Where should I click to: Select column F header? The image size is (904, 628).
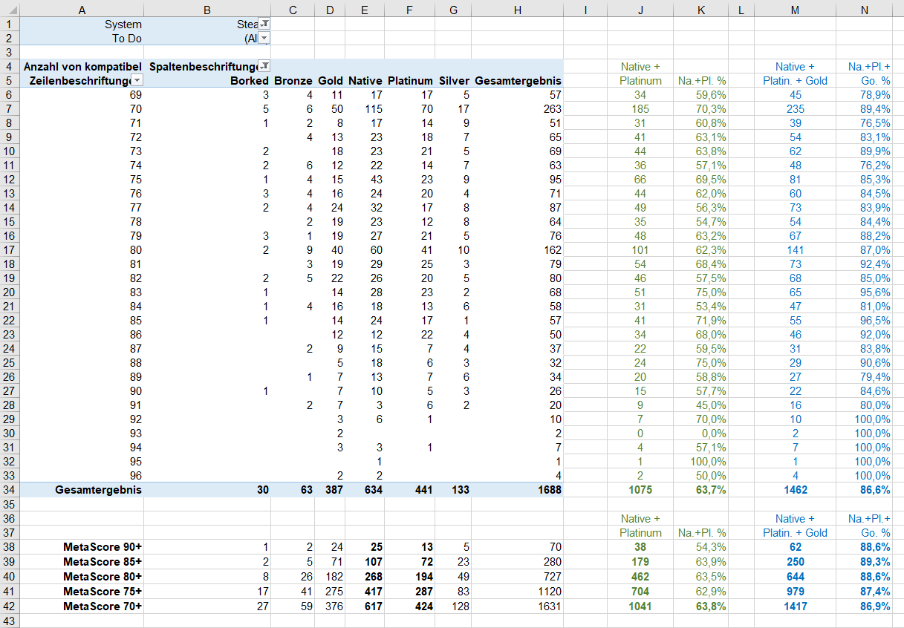point(410,10)
